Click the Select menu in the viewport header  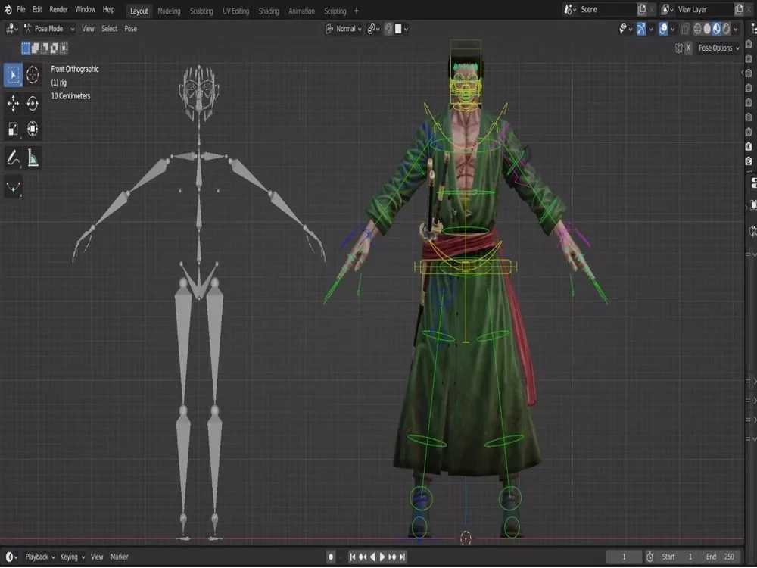coord(109,28)
